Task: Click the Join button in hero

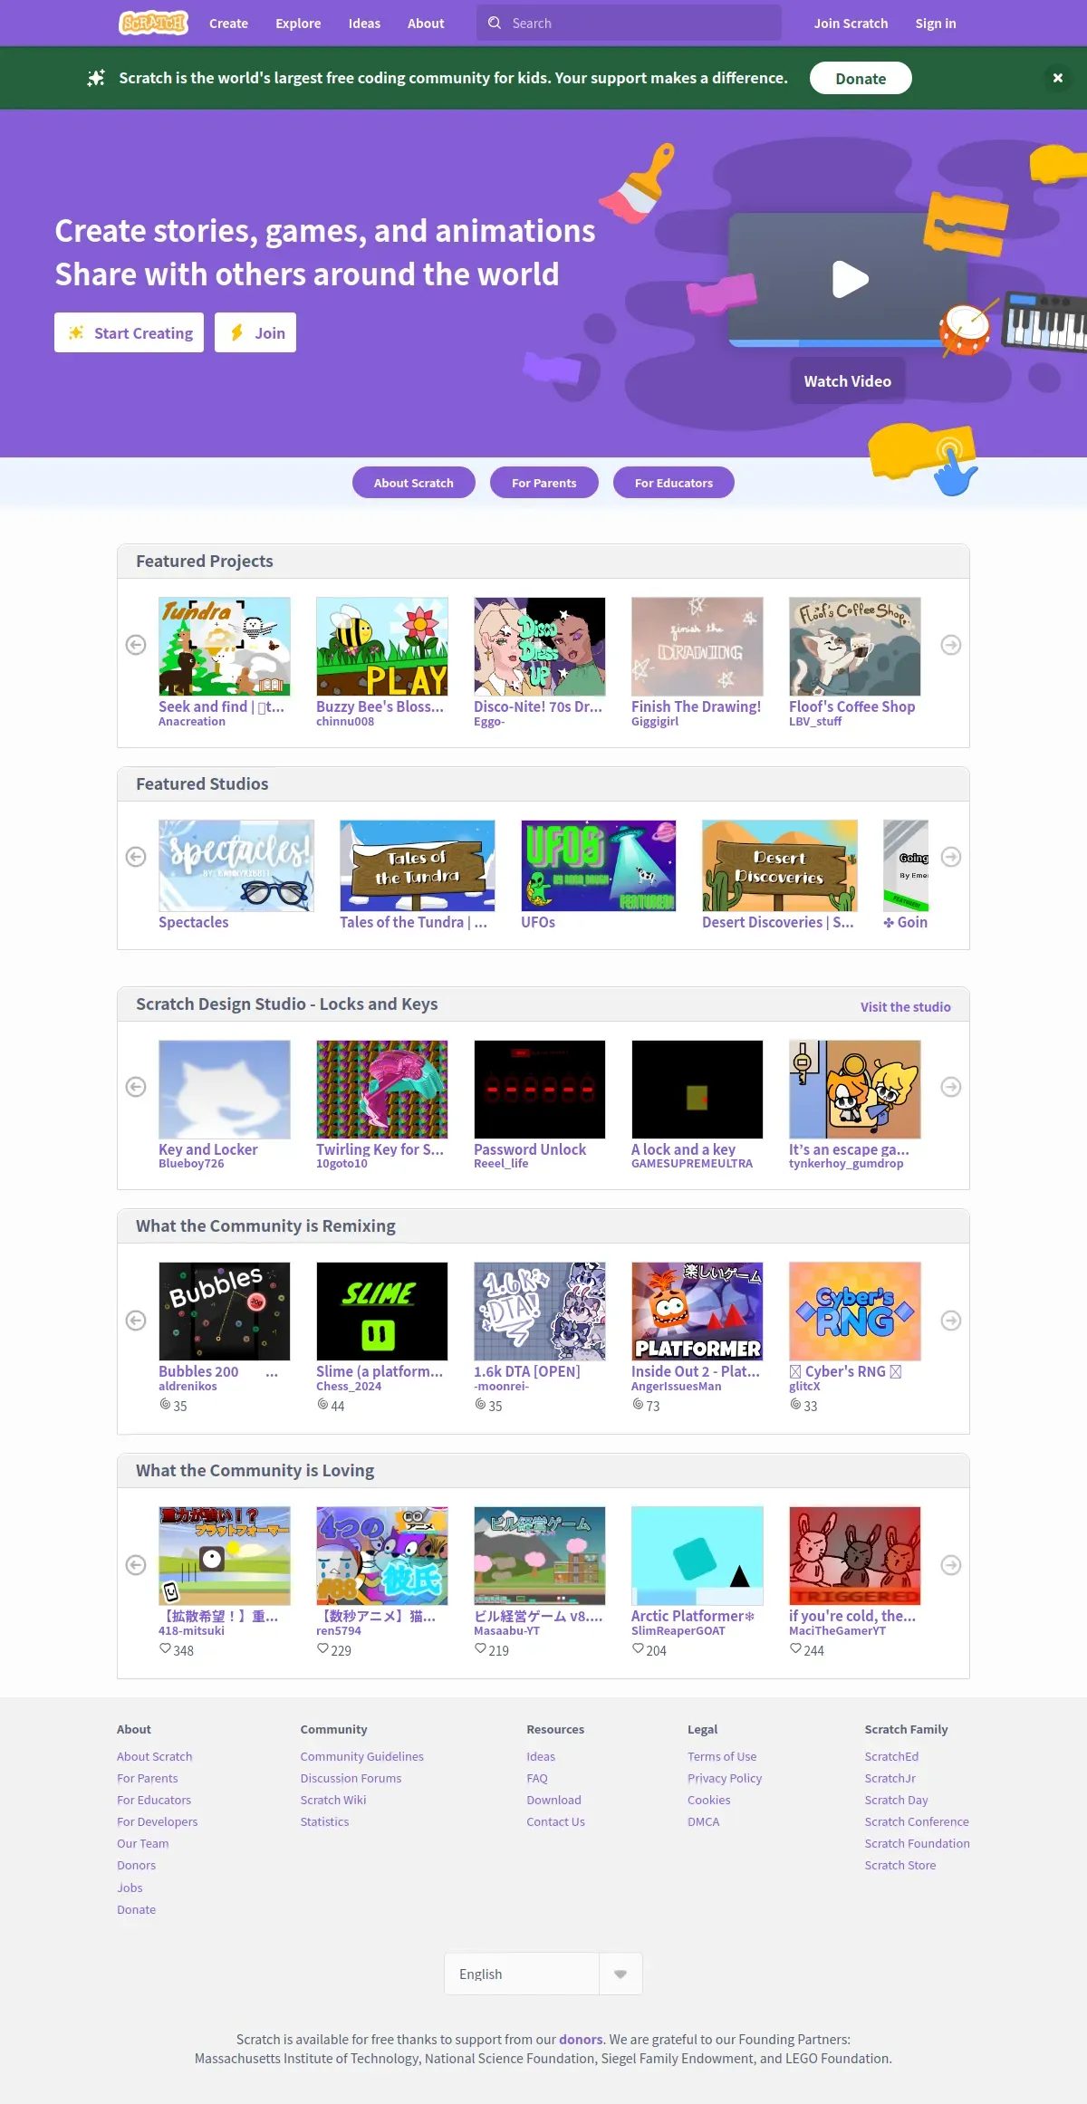Action: (x=255, y=332)
